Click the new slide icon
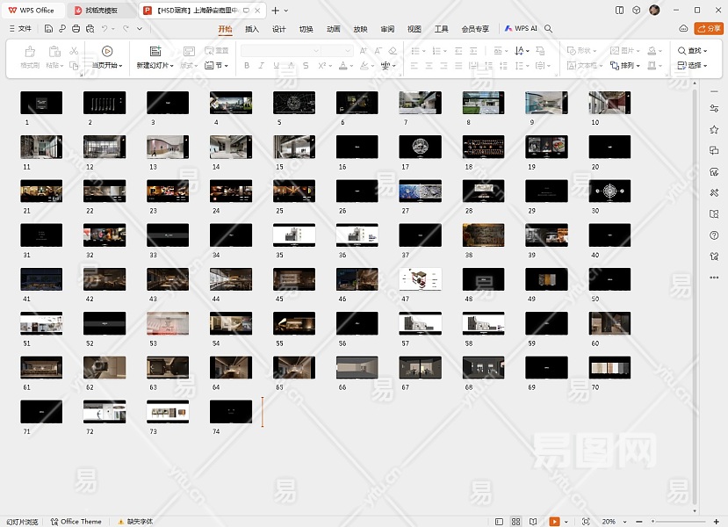 point(155,52)
